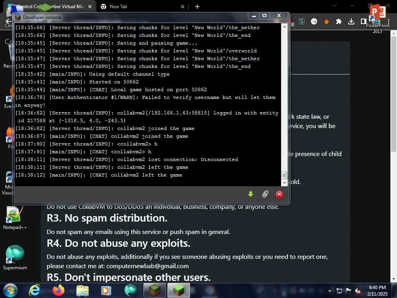This screenshot has height=298, width=397.
Task: Click the muted volume speaker tray icon
Action: [x=358, y=291]
